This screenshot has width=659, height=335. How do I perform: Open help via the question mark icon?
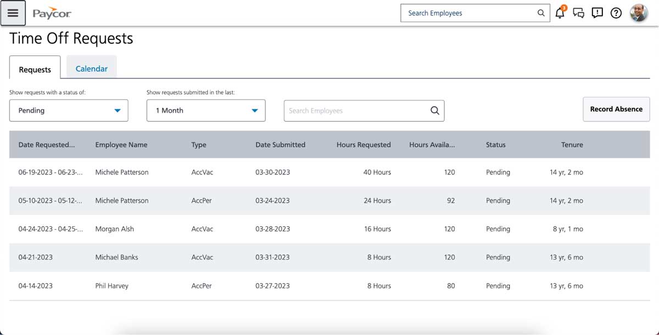[616, 13]
